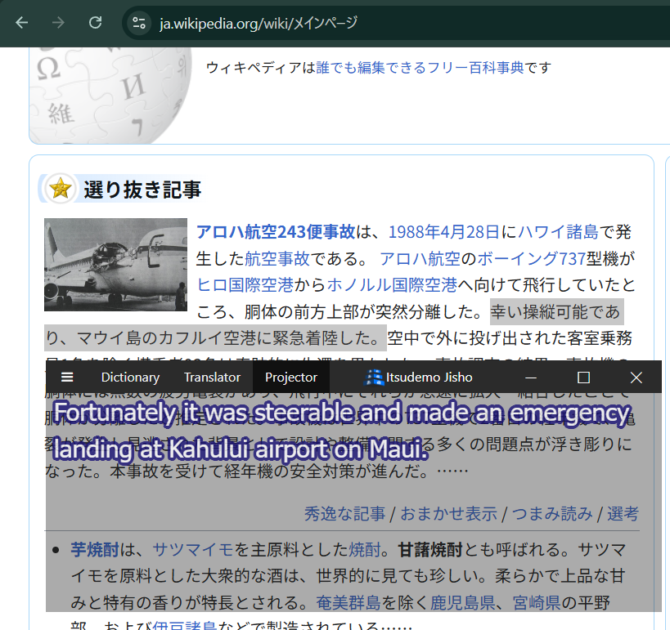The width and height of the screenshot is (670, 630).
Task: Go back using browser back arrow
Action: (x=21, y=22)
